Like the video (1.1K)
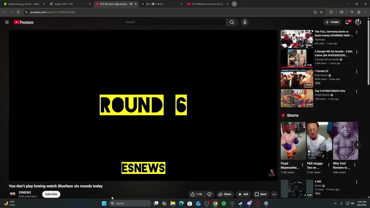Viewport: 370px width, 208px height. [x=196, y=194]
